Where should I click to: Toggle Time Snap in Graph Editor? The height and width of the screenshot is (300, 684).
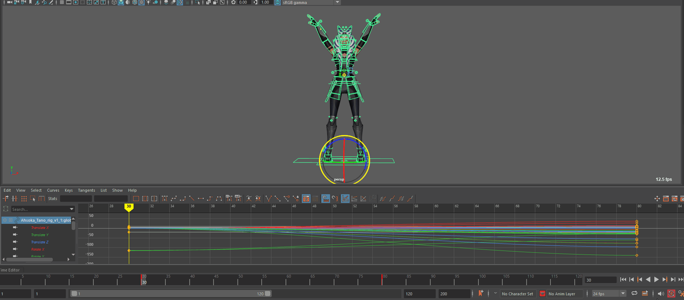tap(326, 199)
